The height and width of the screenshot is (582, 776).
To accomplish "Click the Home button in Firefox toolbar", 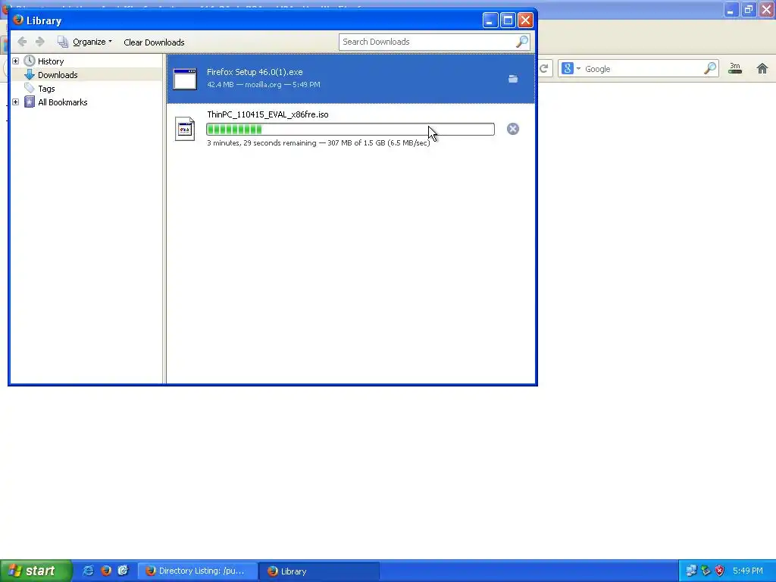I will 762,68.
